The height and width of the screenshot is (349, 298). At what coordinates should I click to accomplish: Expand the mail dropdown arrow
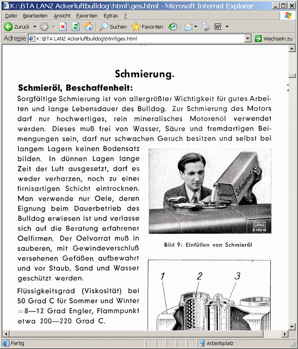tap(195, 27)
